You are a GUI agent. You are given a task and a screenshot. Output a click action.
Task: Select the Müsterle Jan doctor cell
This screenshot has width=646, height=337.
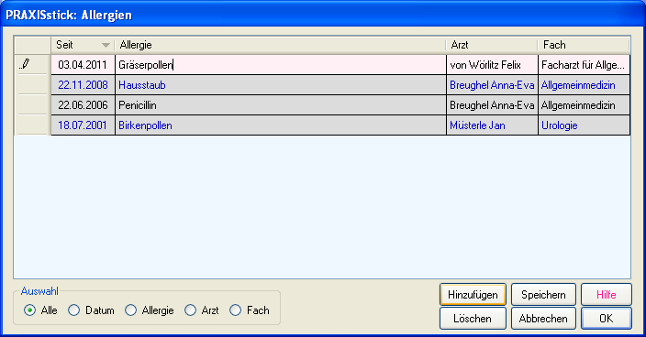(492, 125)
